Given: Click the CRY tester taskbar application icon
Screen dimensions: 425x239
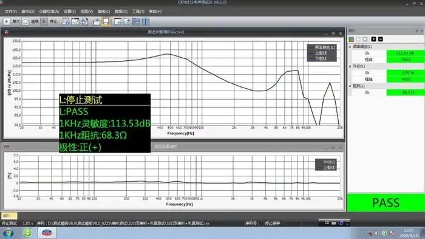Looking at the screenshot, I should pos(47,233).
